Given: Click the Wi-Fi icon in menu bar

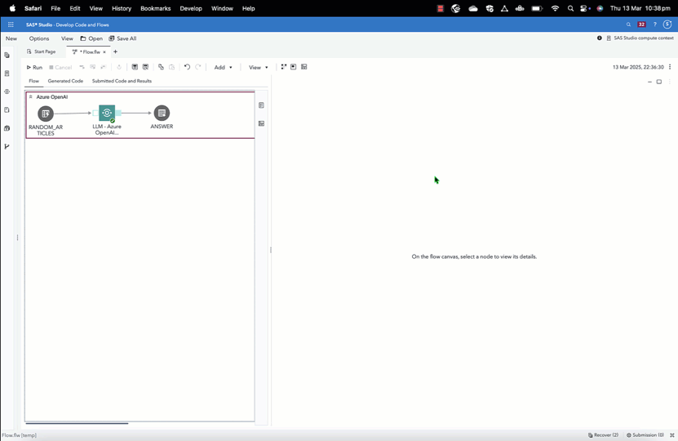Looking at the screenshot, I should pyautogui.click(x=555, y=8).
